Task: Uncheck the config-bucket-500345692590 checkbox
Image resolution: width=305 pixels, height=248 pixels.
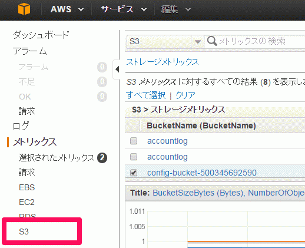Action: pos(134,173)
